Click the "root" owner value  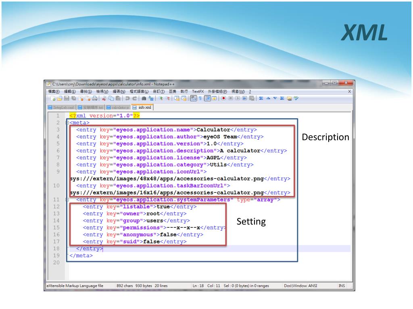coord(153,214)
